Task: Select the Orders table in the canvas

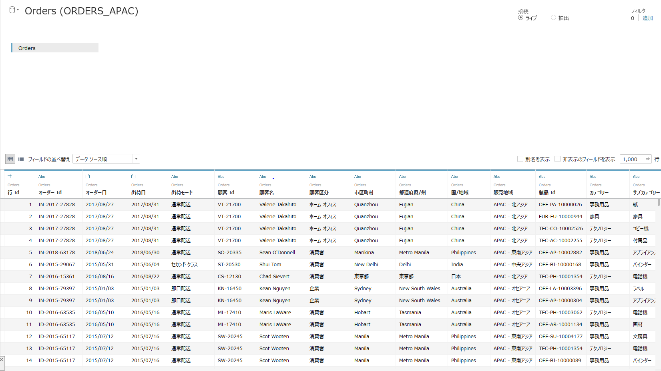Action: (x=54, y=48)
